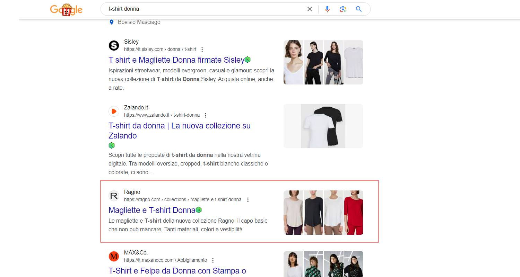Image resolution: width=520 pixels, height=277 pixels.
Task: Click the Ragno site name
Action: pos(132,192)
